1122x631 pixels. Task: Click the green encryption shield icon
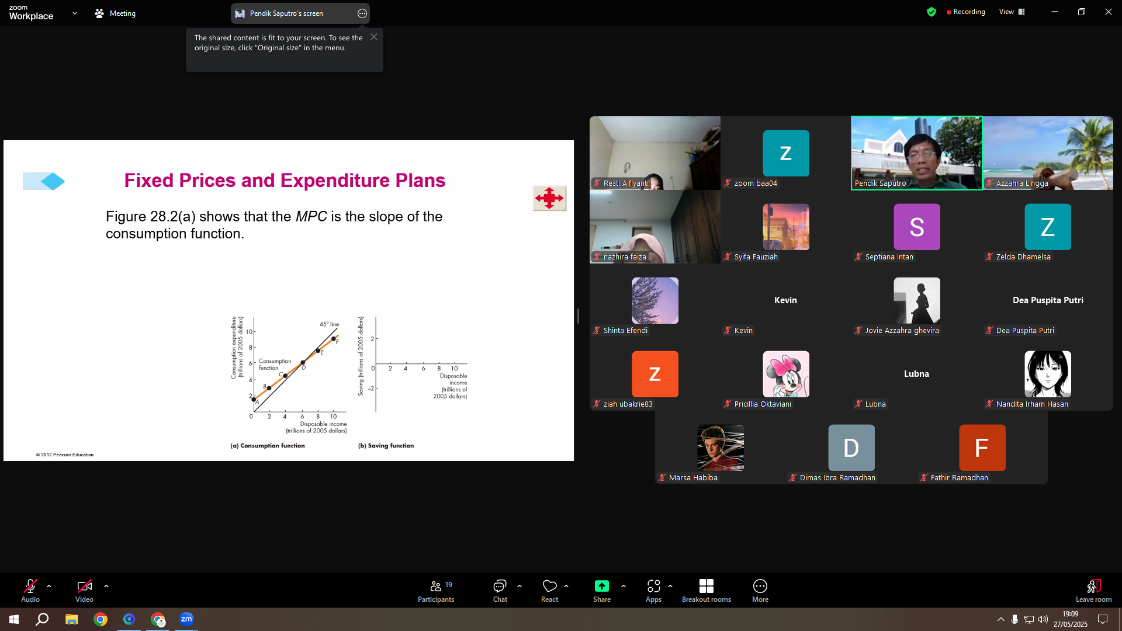pyautogui.click(x=931, y=12)
